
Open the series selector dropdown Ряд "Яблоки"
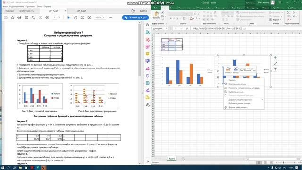pyautogui.click(x=254, y=70)
